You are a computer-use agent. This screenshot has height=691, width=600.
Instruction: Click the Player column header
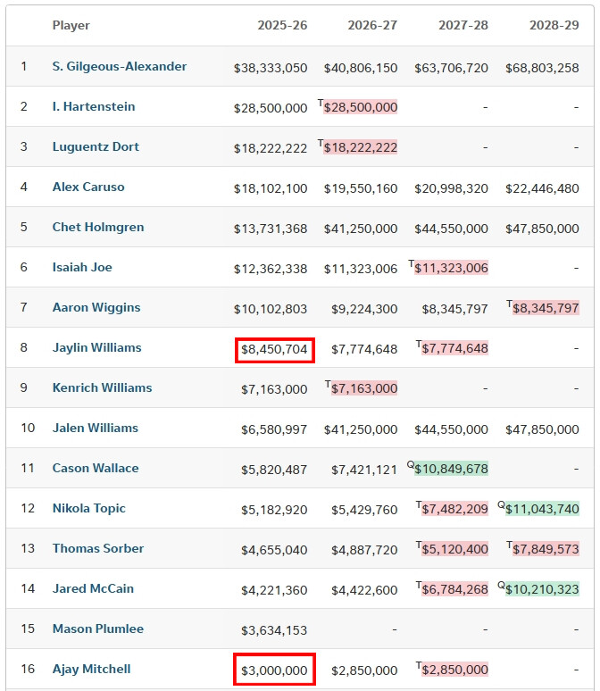pyautogui.click(x=71, y=25)
